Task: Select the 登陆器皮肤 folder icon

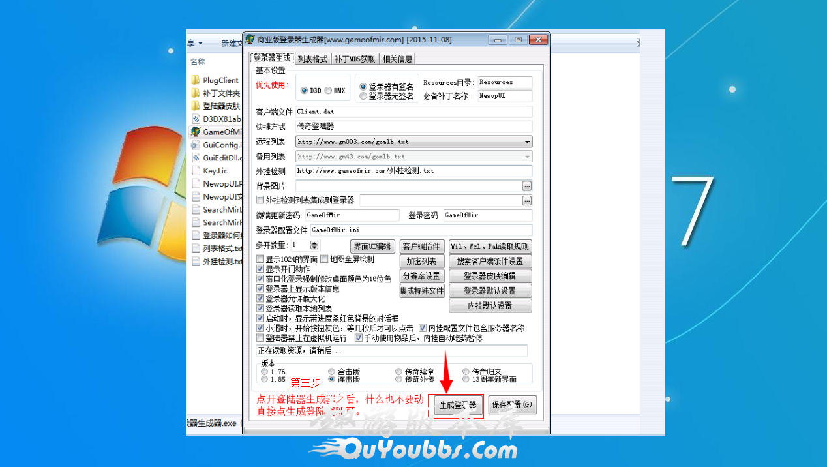Action: pyautogui.click(x=196, y=106)
